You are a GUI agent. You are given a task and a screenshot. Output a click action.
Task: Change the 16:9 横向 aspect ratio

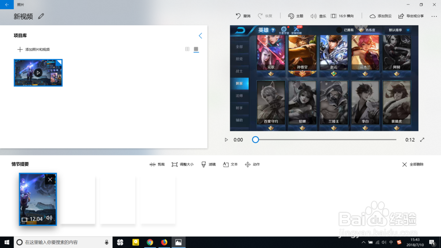(342, 16)
